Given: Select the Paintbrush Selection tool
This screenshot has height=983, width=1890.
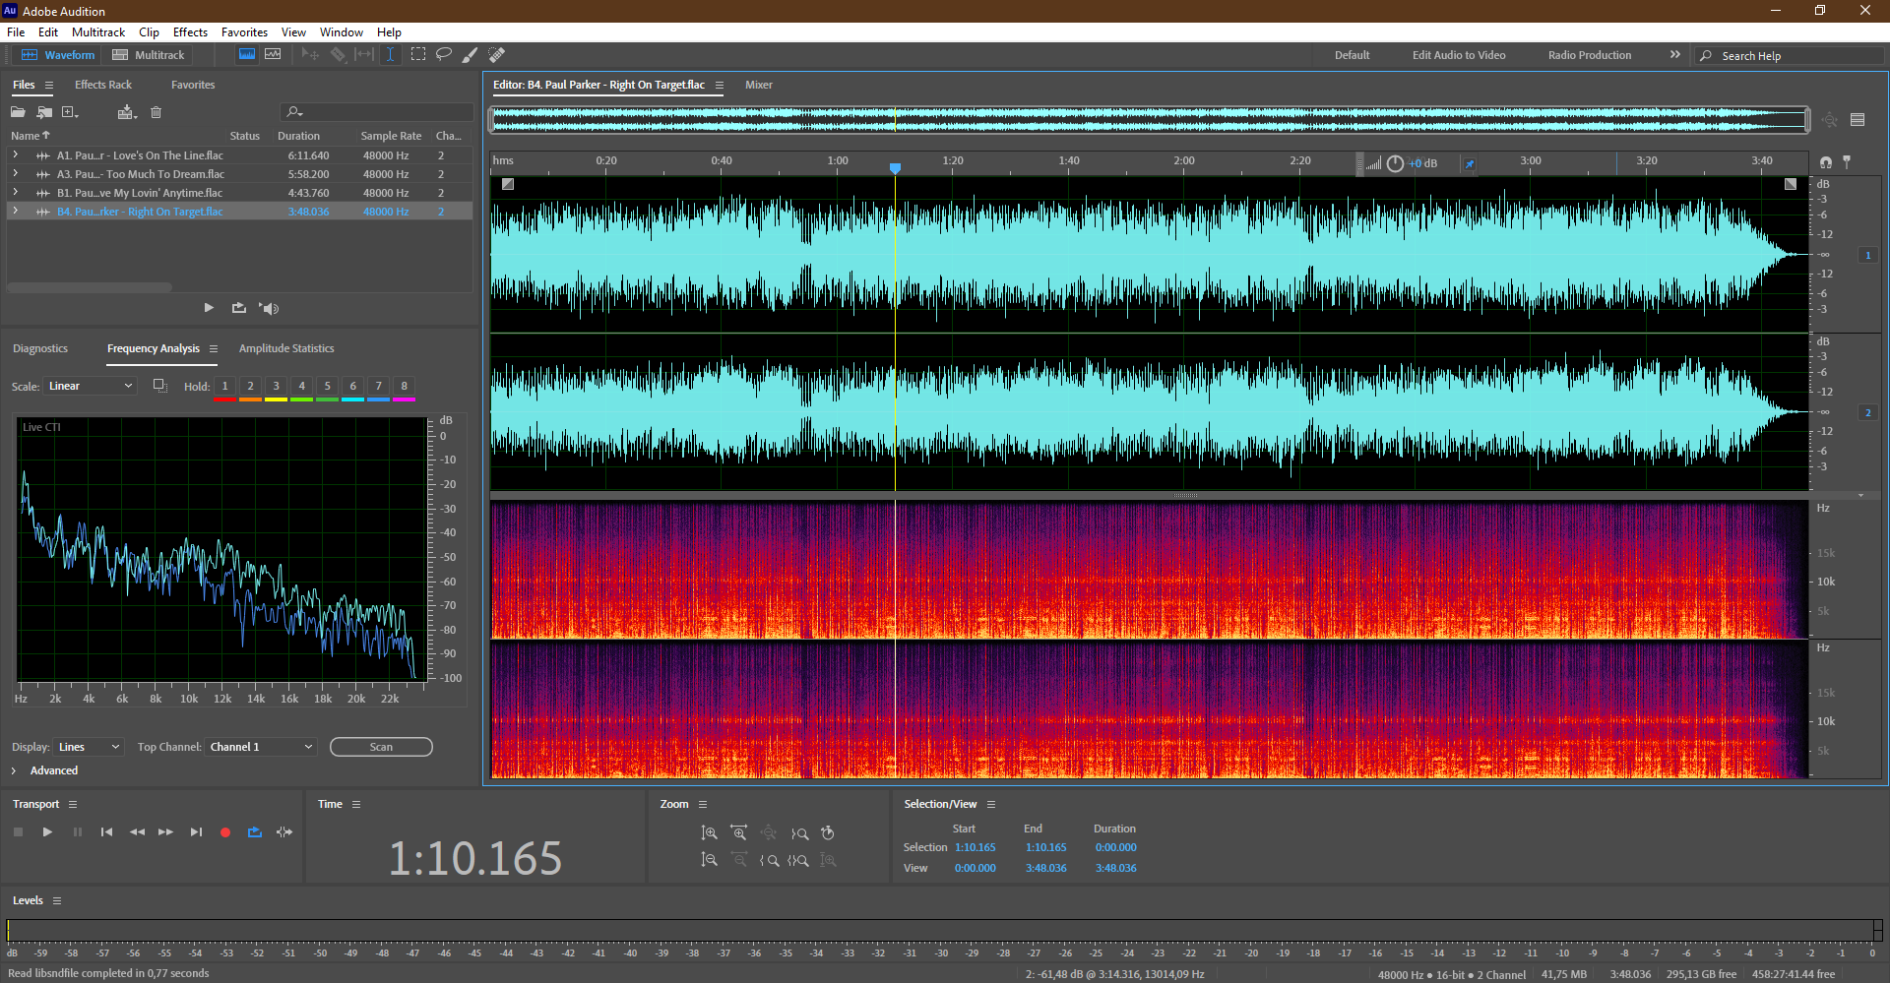Looking at the screenshot, I should (471, 55).
